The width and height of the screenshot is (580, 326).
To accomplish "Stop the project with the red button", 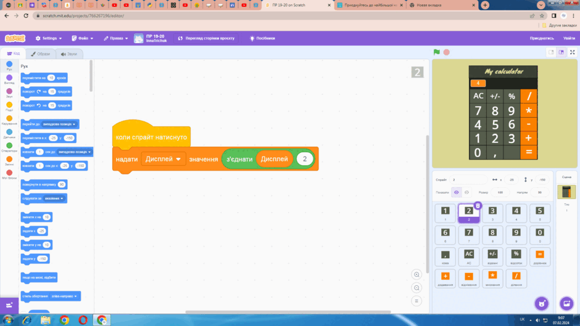I will tap(447, 52).
